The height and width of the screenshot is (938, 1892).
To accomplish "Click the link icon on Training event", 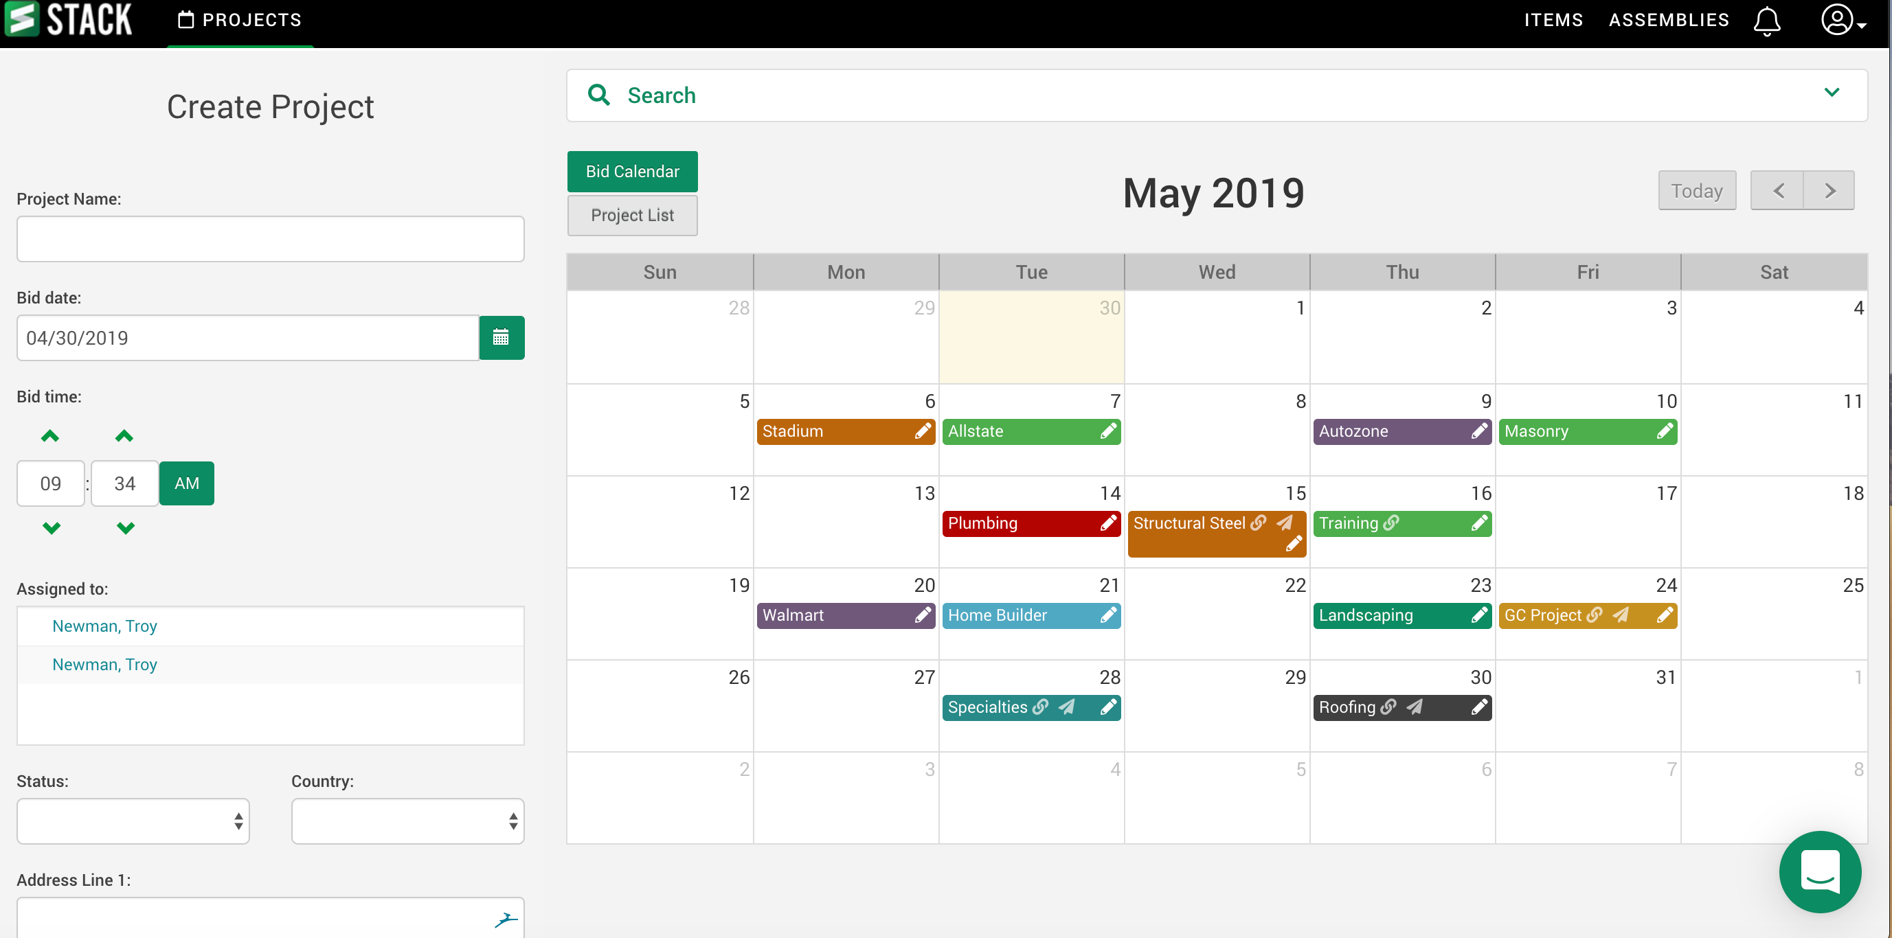I will click(x=1391, y=523).
